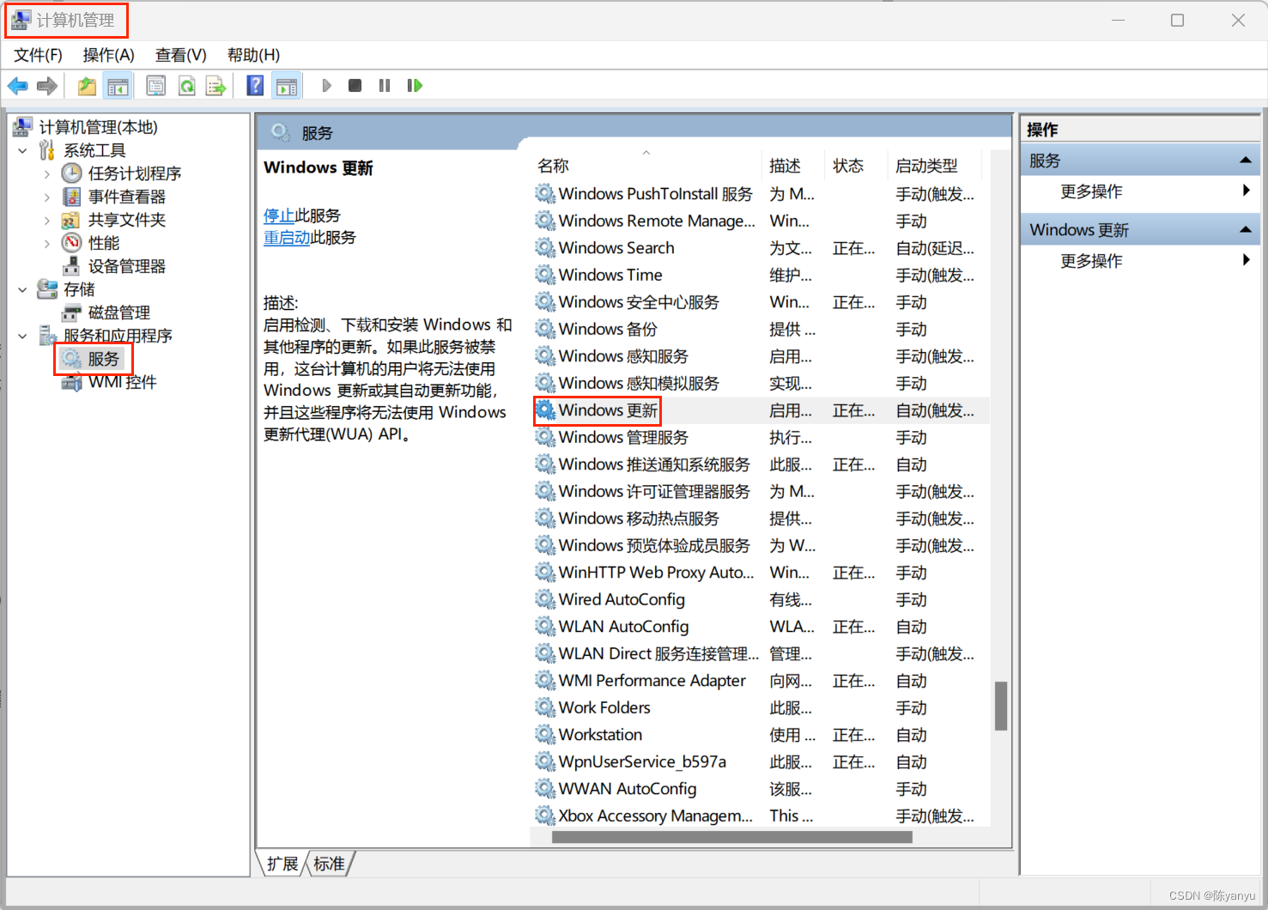Viewport: 1268px width, 910px height.
Task: Select the Windows 备份 service row
Action: pos(761,329)
